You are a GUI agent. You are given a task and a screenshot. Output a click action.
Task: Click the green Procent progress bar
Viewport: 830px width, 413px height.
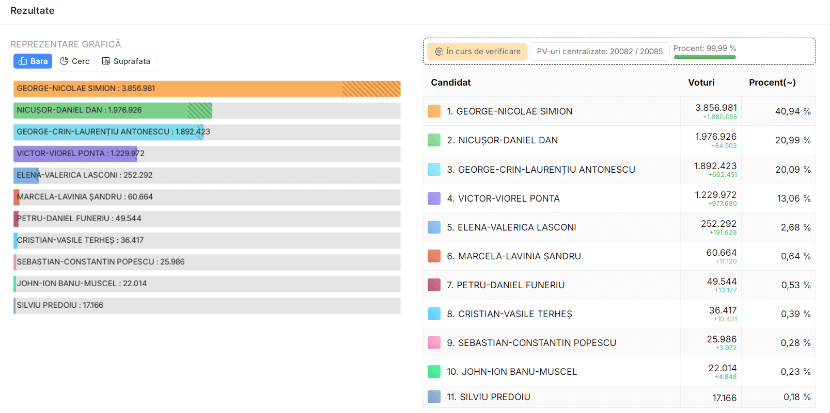pyautogui.click(x=704, y=57)
